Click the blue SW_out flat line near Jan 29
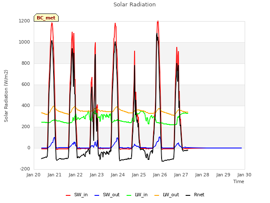Image resolution: width=270 pixels, height=203 pixels. [x=223, y=148]
